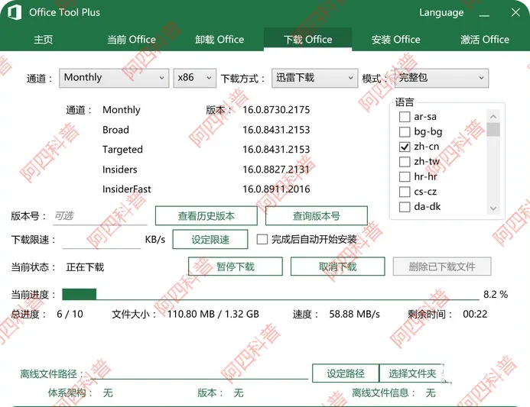Image resolution: width=530 pixels, height=407 pixels.
Task: Uncheck the zh-cn language checkbox
Action: click(405, 147)
